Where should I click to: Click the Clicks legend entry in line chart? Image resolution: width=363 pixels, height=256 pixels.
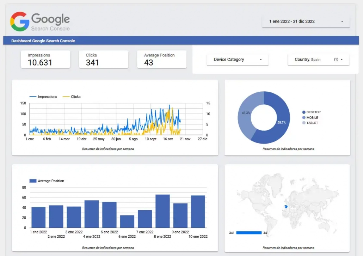[72, 97]
